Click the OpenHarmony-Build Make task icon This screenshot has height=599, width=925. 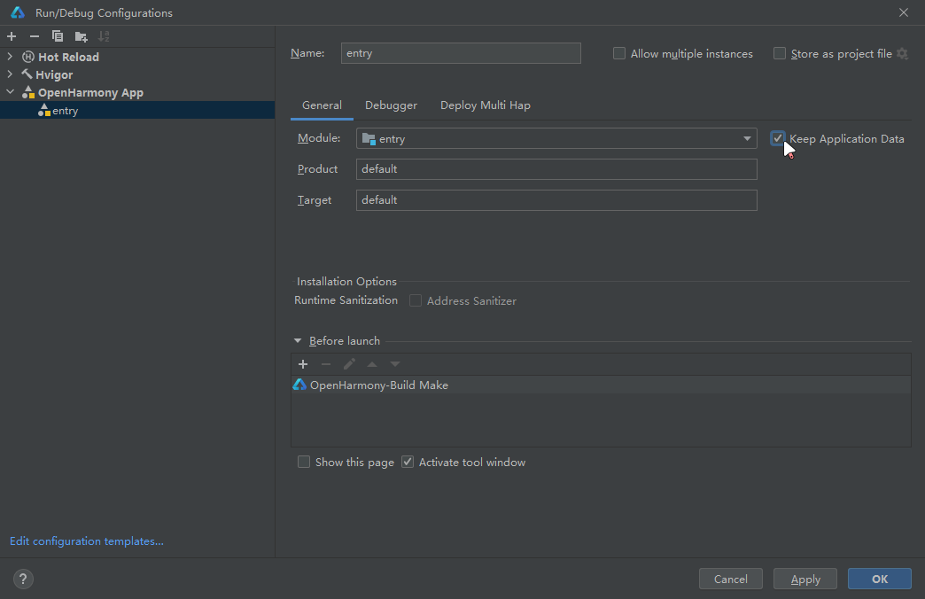point(299,385)
